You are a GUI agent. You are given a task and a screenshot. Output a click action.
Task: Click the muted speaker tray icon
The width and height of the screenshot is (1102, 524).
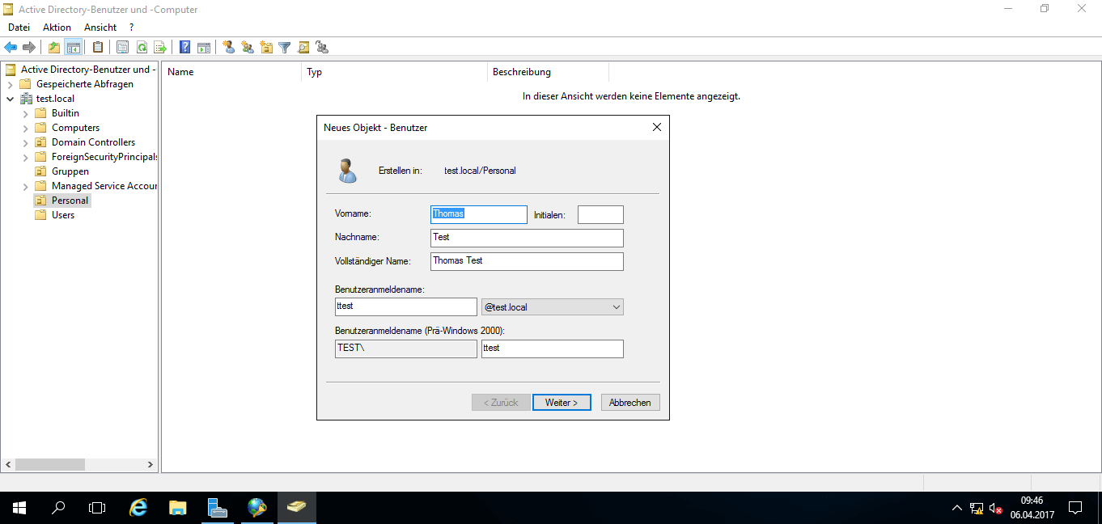(x=996, y=509)
